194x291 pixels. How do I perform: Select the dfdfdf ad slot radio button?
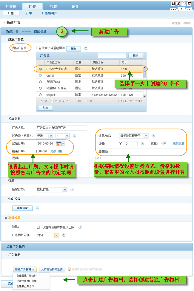[40, 75]
